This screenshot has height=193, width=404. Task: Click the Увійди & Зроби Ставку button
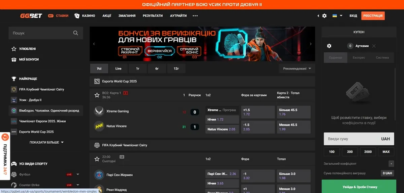[x=359, y=187]
